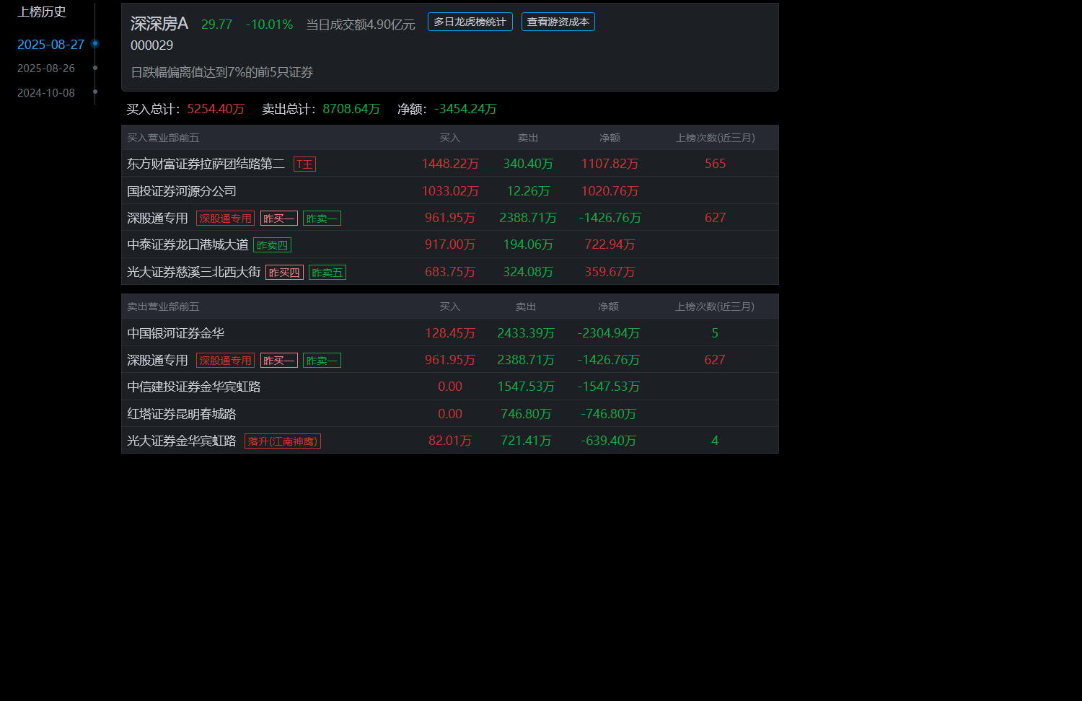Click the price 29.77

(216, 25)
